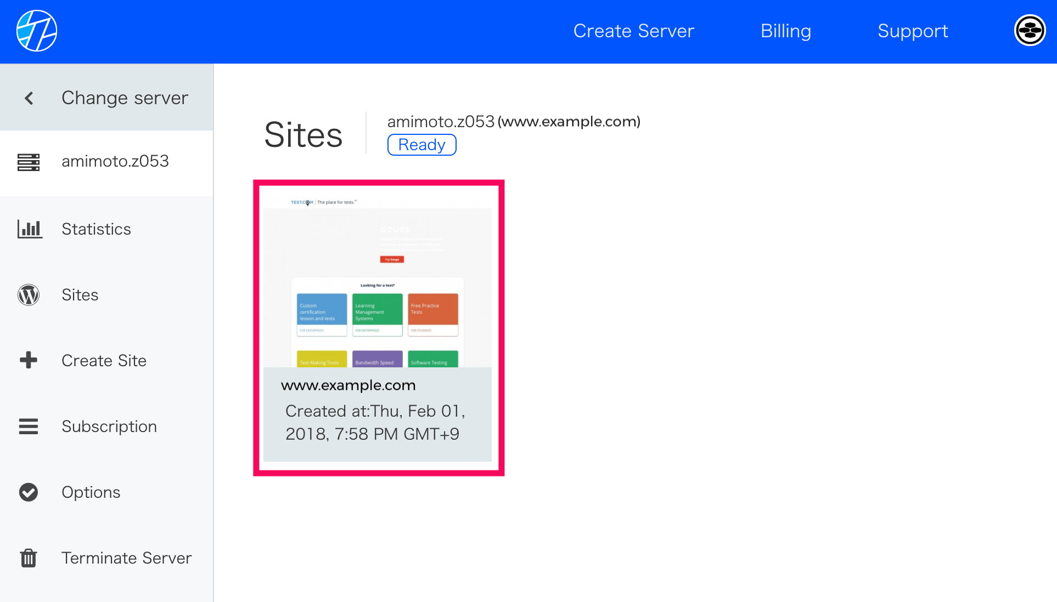Open Statistics using the bar chart icon
This screenshot has height=602, width=1057.
coord(29,229)
